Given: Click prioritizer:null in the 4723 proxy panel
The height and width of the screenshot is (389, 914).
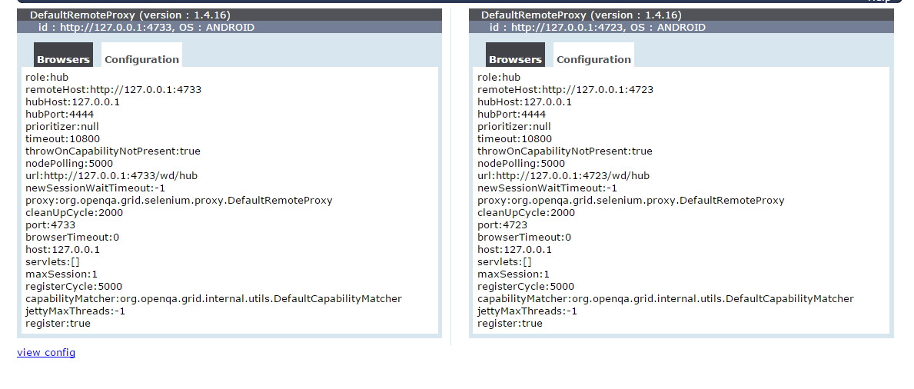Looking at the screenshot, I should 514,127.
